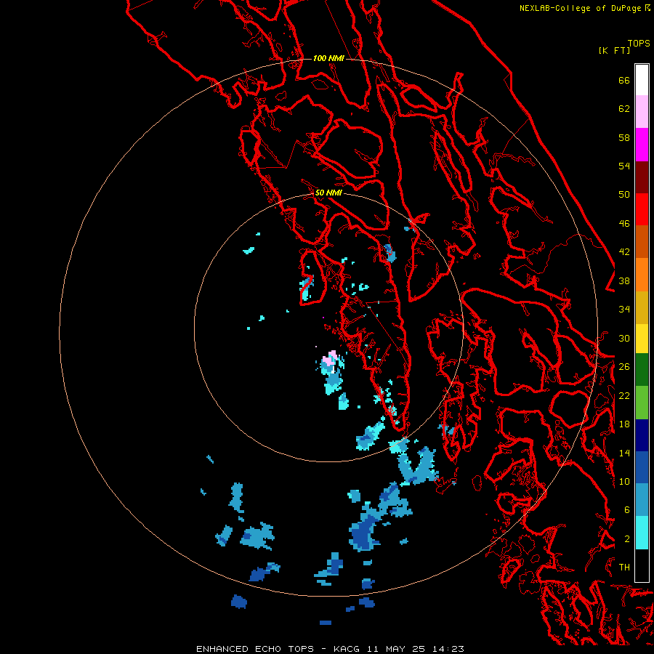Screen dimensions: 654x654
Task: Click the 2 legend value
Action: pos(627,539)
